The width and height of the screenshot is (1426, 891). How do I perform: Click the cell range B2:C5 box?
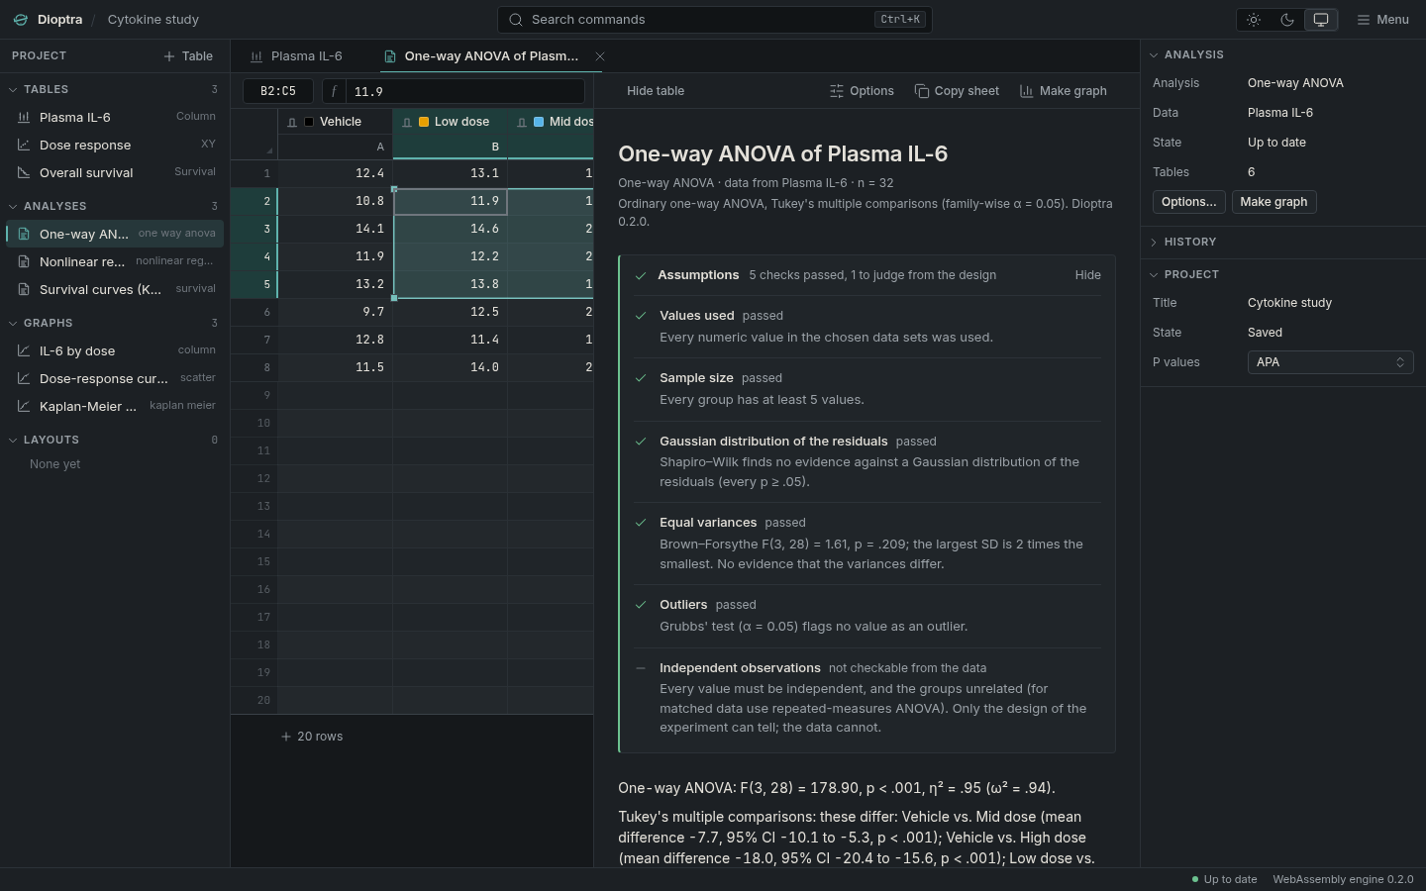point(278,91)
